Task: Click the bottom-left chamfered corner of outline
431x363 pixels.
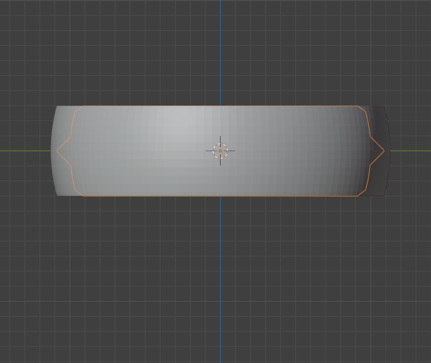Action: point(78,193)
